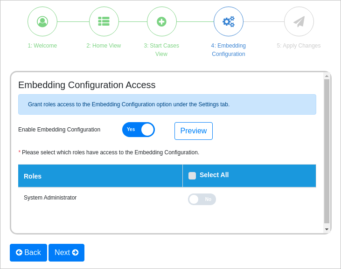
Task: Click the scrollbar down arrow
Action: coord(327,229)
